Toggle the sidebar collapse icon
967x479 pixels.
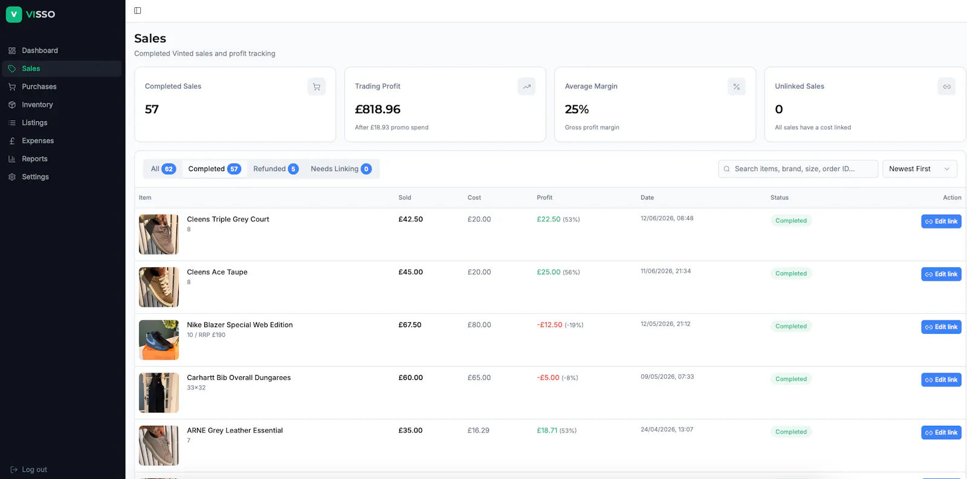pyautogui.click(x=138, y=10)
